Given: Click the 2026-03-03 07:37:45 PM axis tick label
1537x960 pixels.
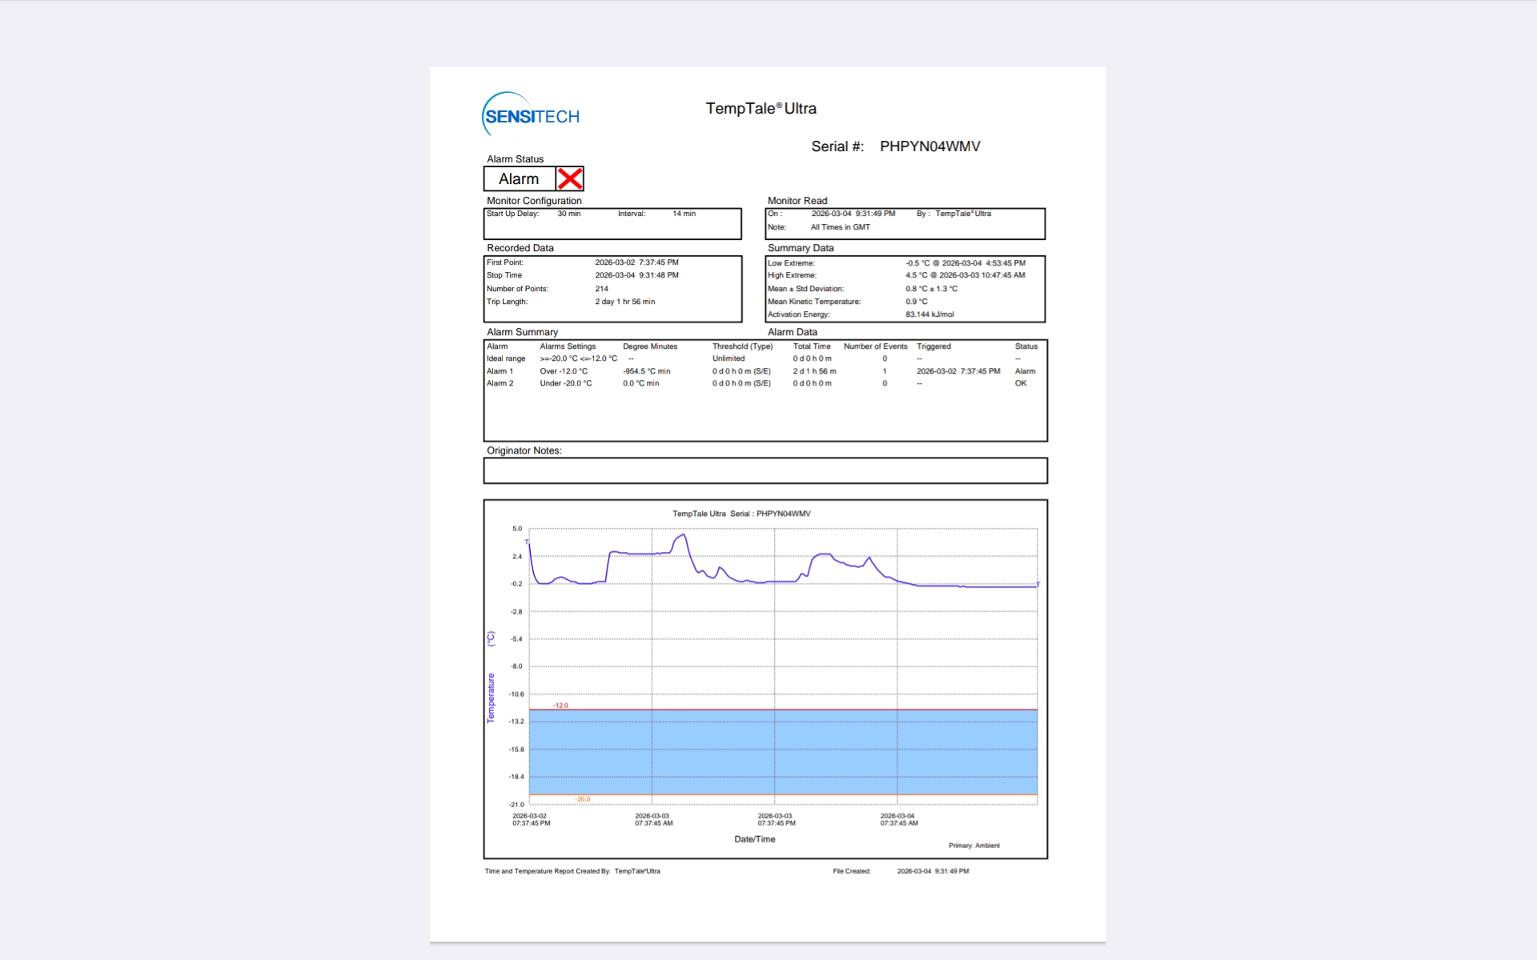Looking at the screenshot, I should tap(776, 819).
